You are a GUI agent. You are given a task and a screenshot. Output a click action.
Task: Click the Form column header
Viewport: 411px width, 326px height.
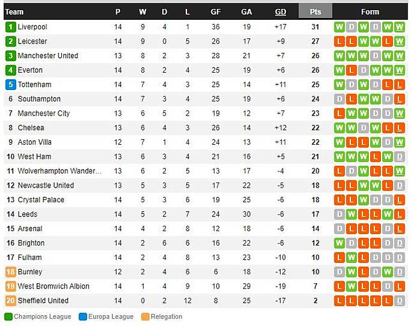[370, 11]
